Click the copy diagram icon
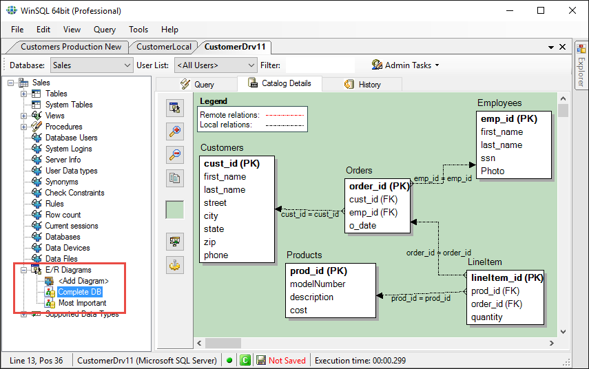This screenshot has height=369, width=589. pos(175,178)
